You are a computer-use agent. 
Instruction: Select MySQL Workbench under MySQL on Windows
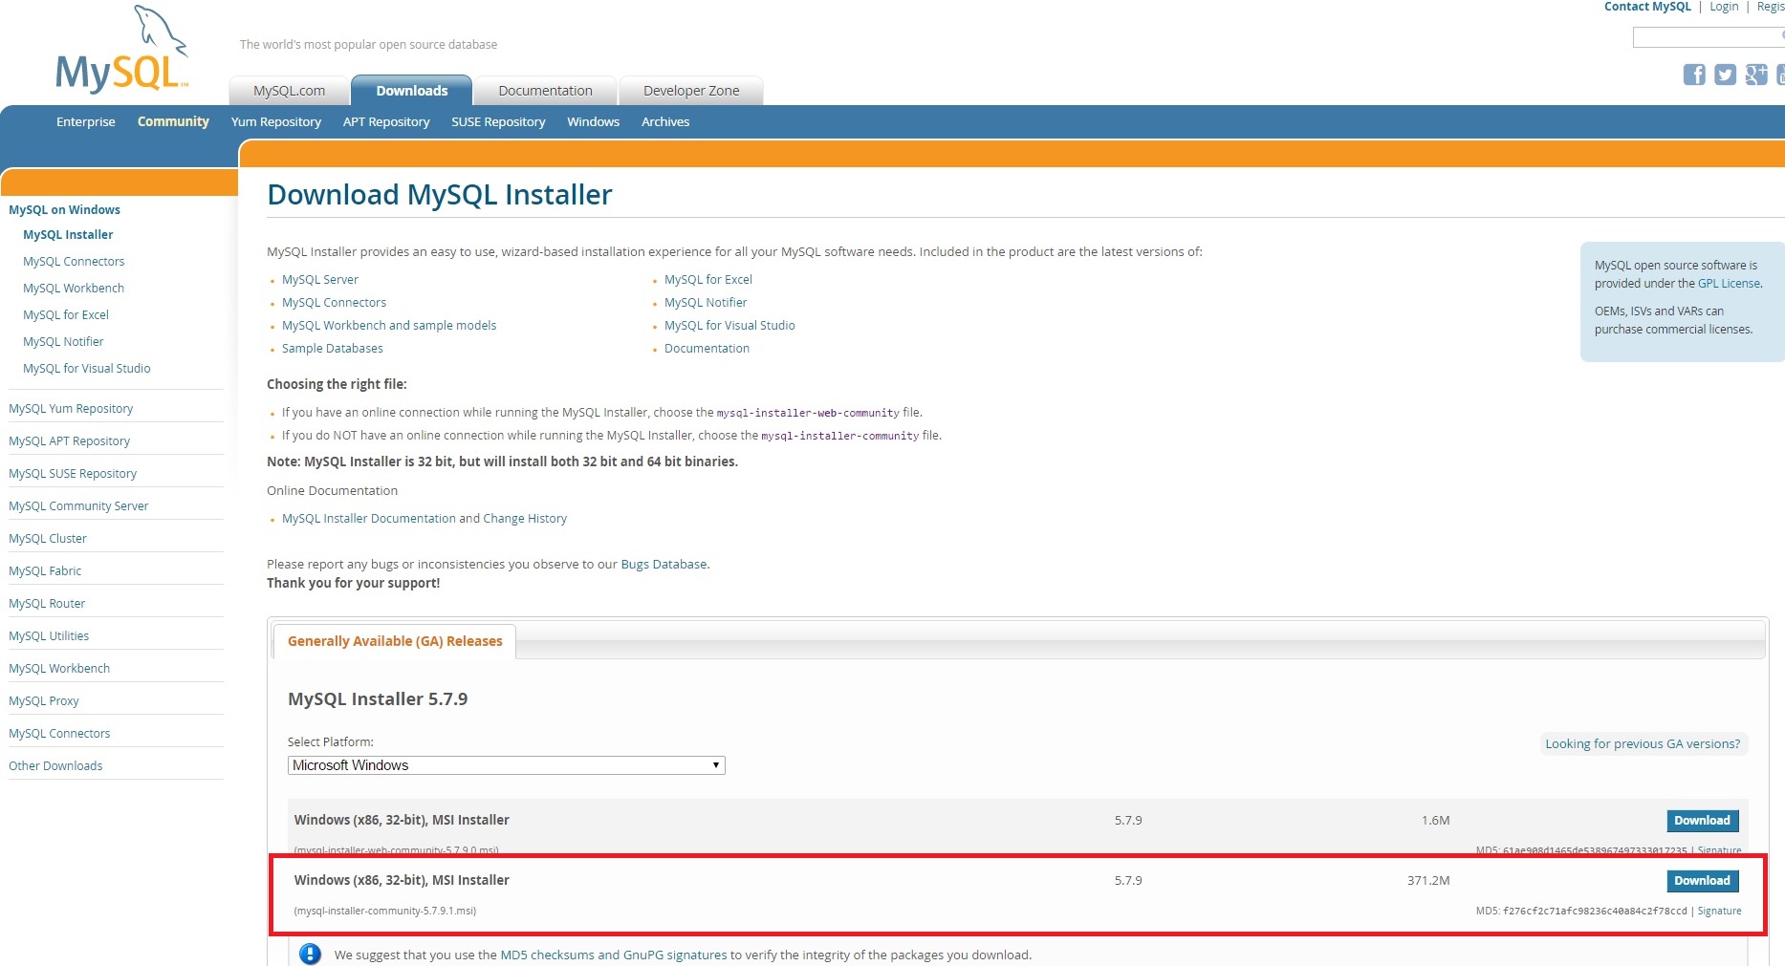[x=74, y=289]
